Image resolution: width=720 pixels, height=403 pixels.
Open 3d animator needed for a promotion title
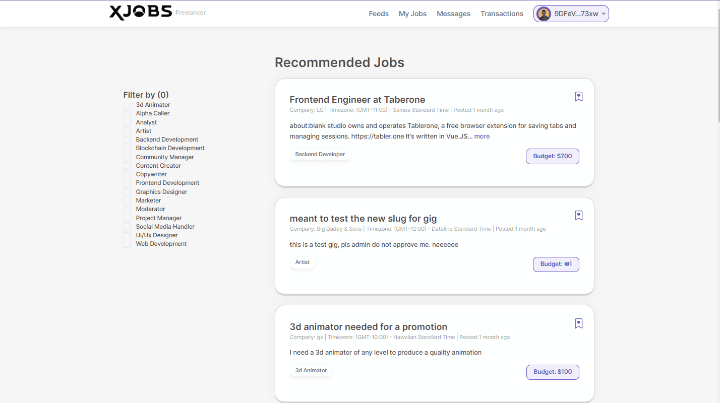368,327
